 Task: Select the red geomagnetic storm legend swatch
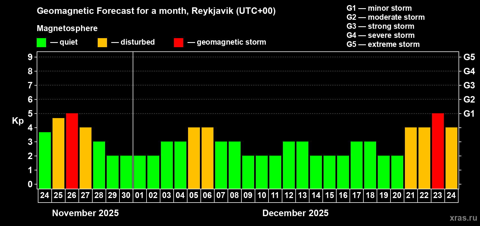[178, 43]
